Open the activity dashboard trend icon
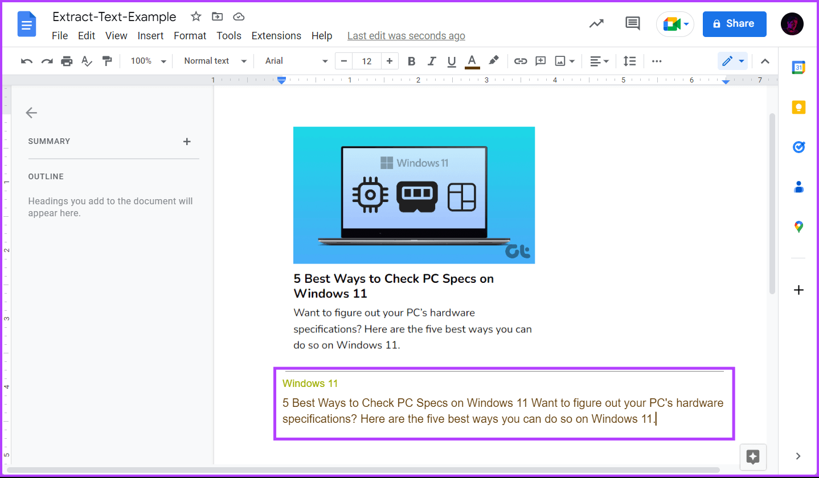 click(596, 23)
